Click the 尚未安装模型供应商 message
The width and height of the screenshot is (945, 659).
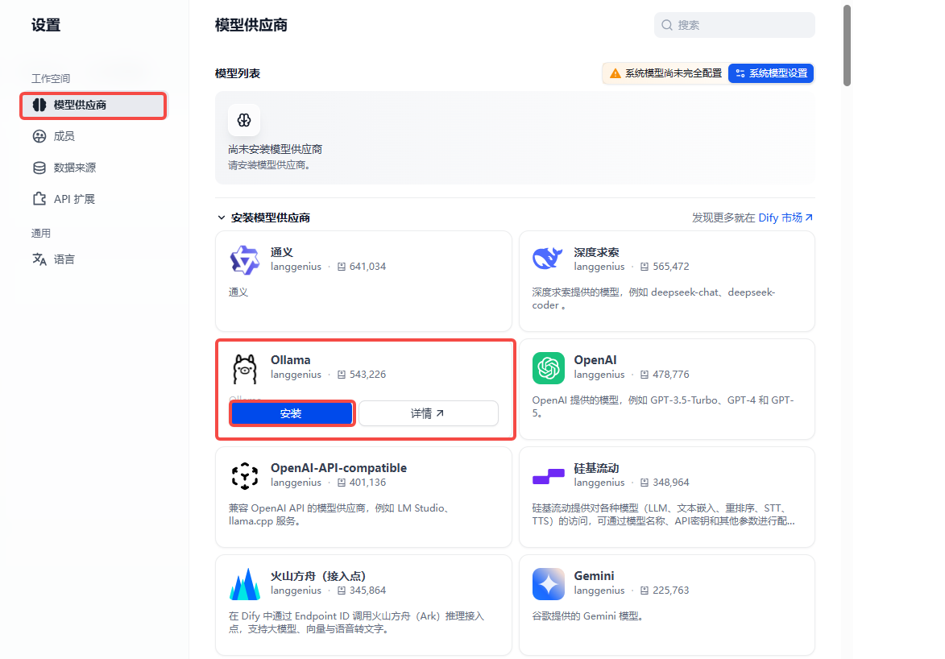pos(276,150)
